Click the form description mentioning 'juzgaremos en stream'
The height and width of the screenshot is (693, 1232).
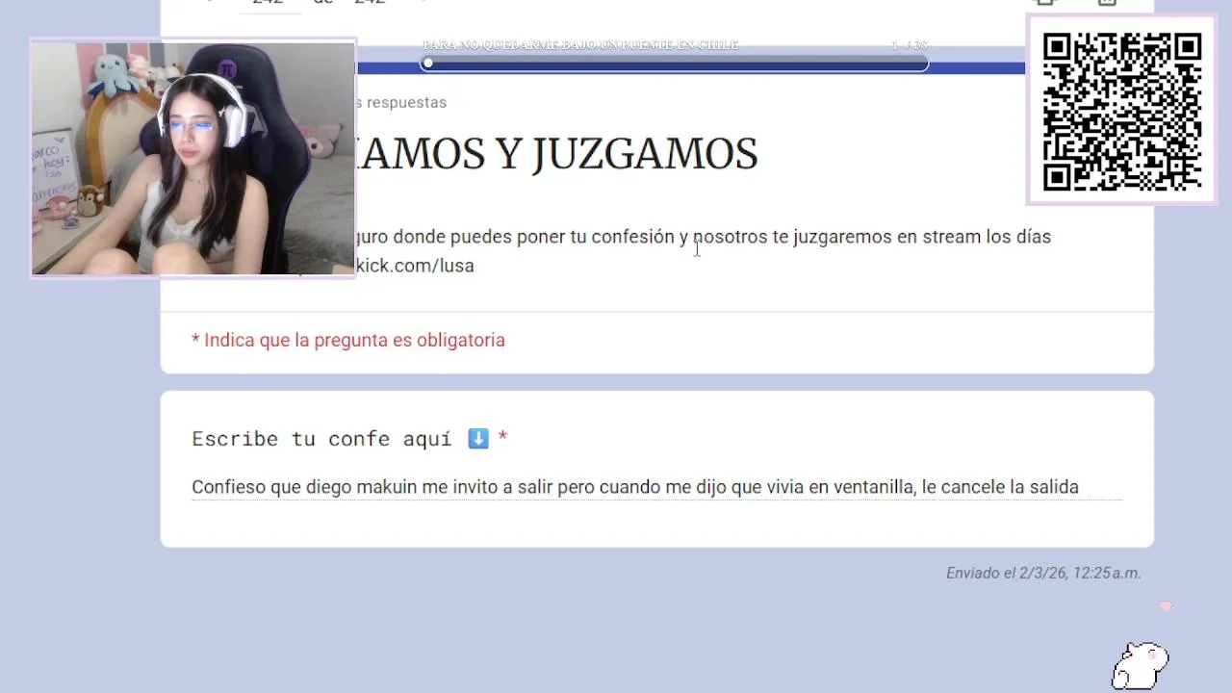(704, 250)
